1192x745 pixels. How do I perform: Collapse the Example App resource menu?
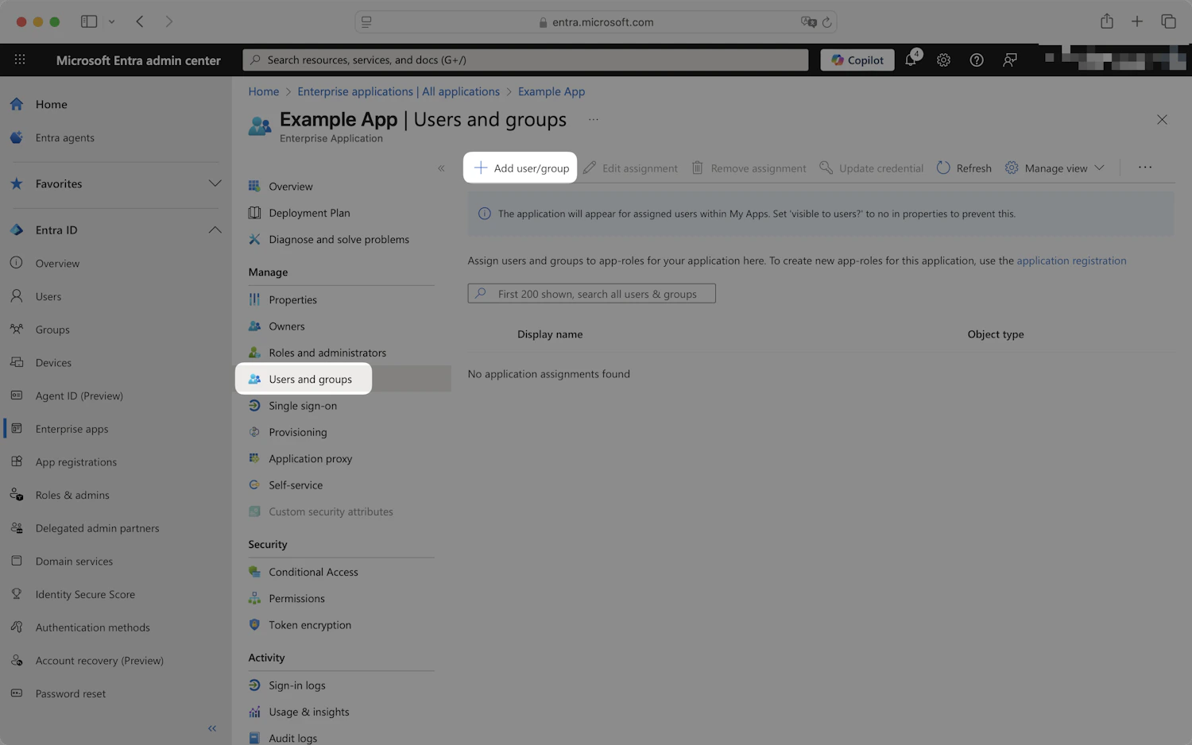click(442, 168)
